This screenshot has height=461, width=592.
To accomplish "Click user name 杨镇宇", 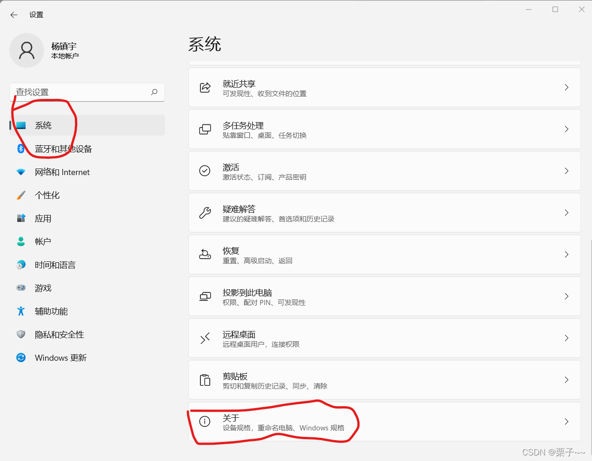I will click(x=64, y=46).
